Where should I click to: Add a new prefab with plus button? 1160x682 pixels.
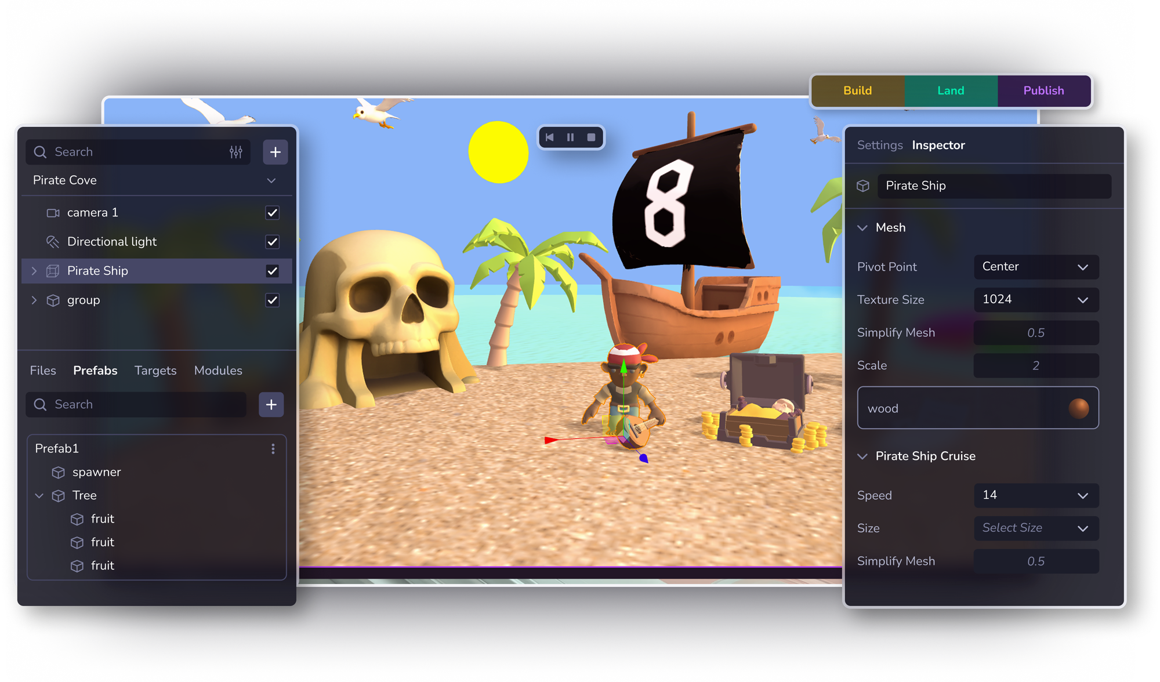tap(271, 405)
